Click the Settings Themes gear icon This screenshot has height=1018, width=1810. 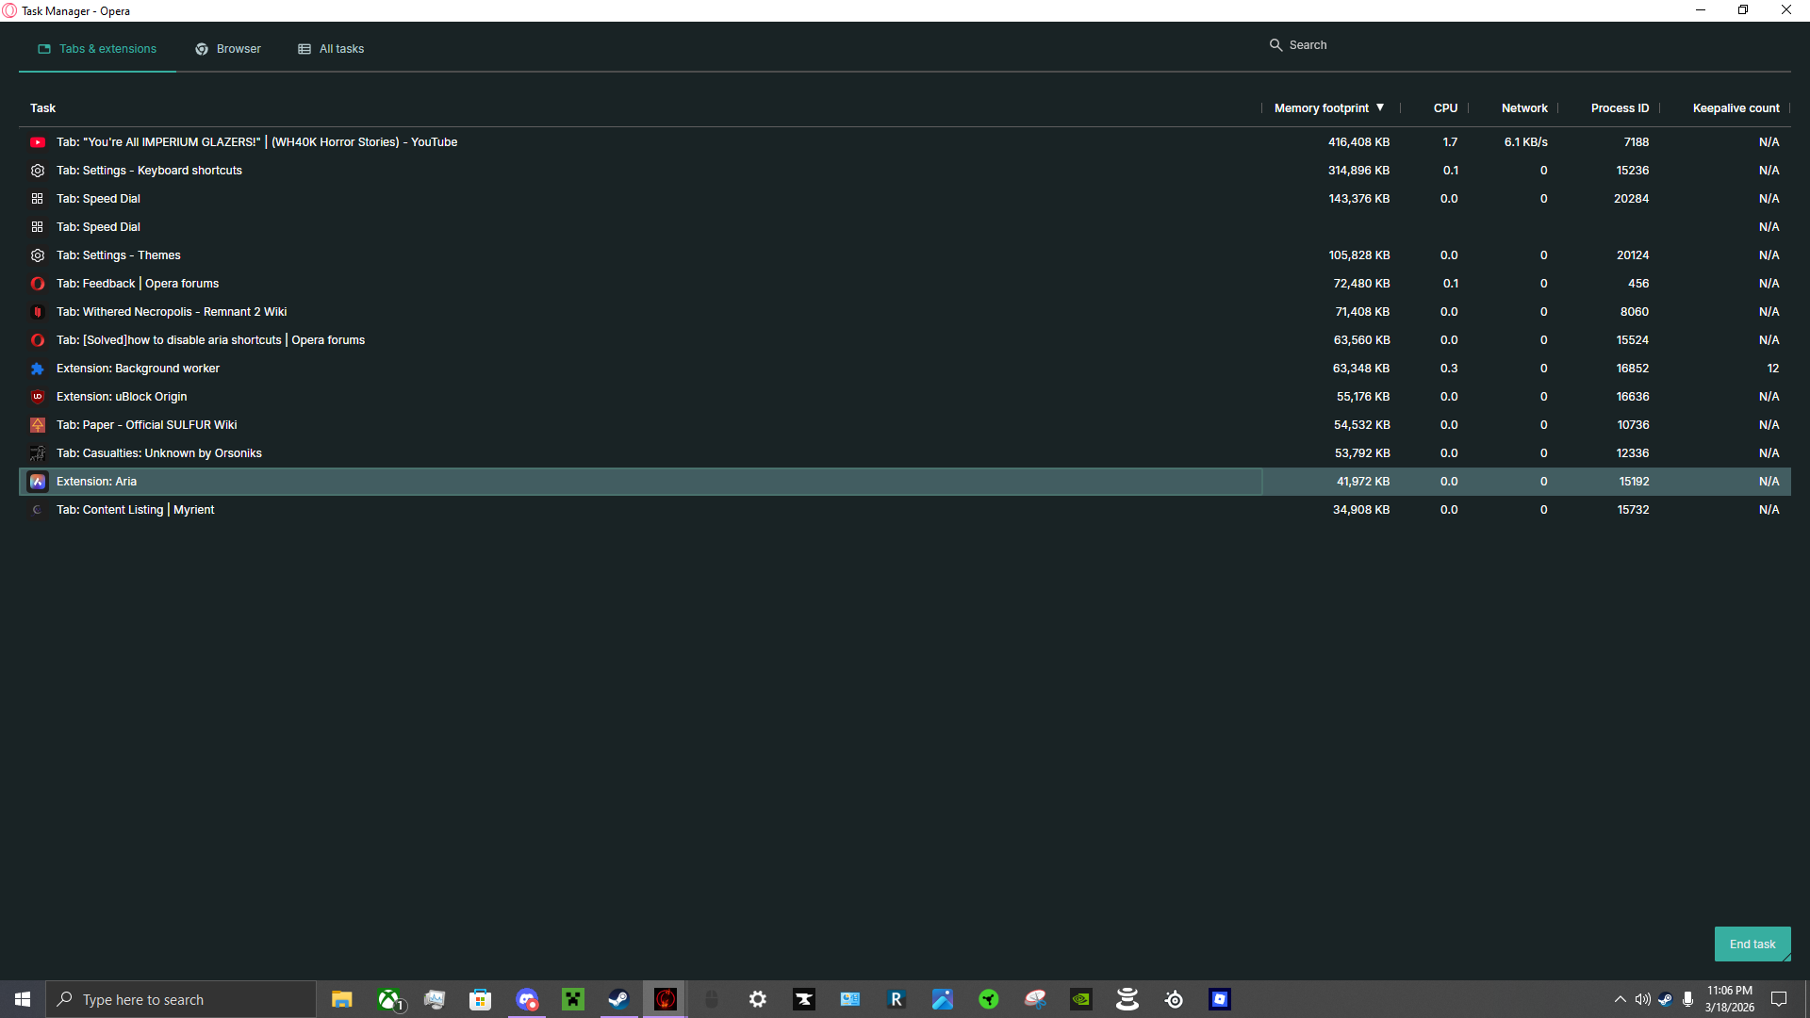[38, 255]
